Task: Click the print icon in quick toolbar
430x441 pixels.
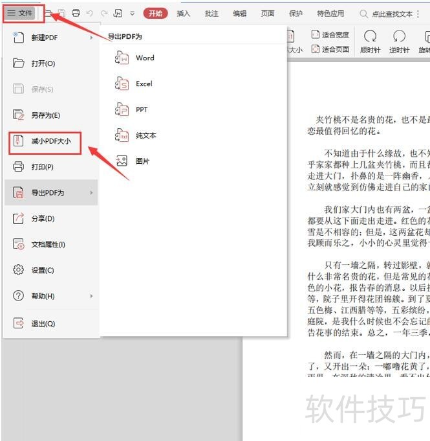Action: coord(76,13)
